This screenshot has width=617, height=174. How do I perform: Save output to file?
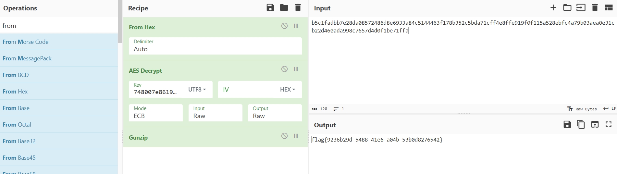(567, 124)
